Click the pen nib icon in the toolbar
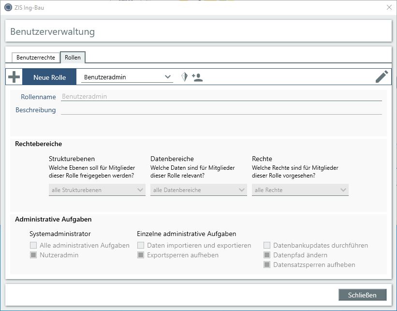 [184, 77]
